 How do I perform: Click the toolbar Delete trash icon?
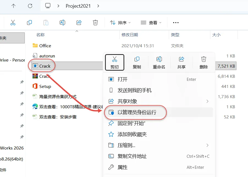[x=95, y=23]
